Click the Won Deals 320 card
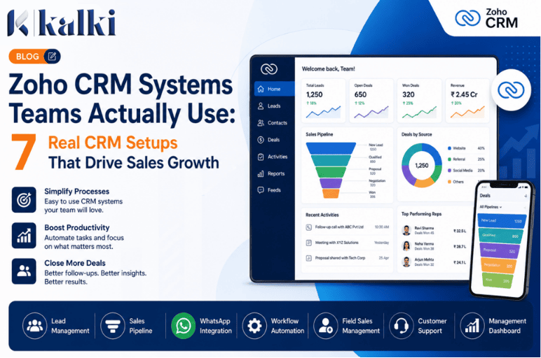The width and height of the screenshot is (541, 358). [419, 101]
